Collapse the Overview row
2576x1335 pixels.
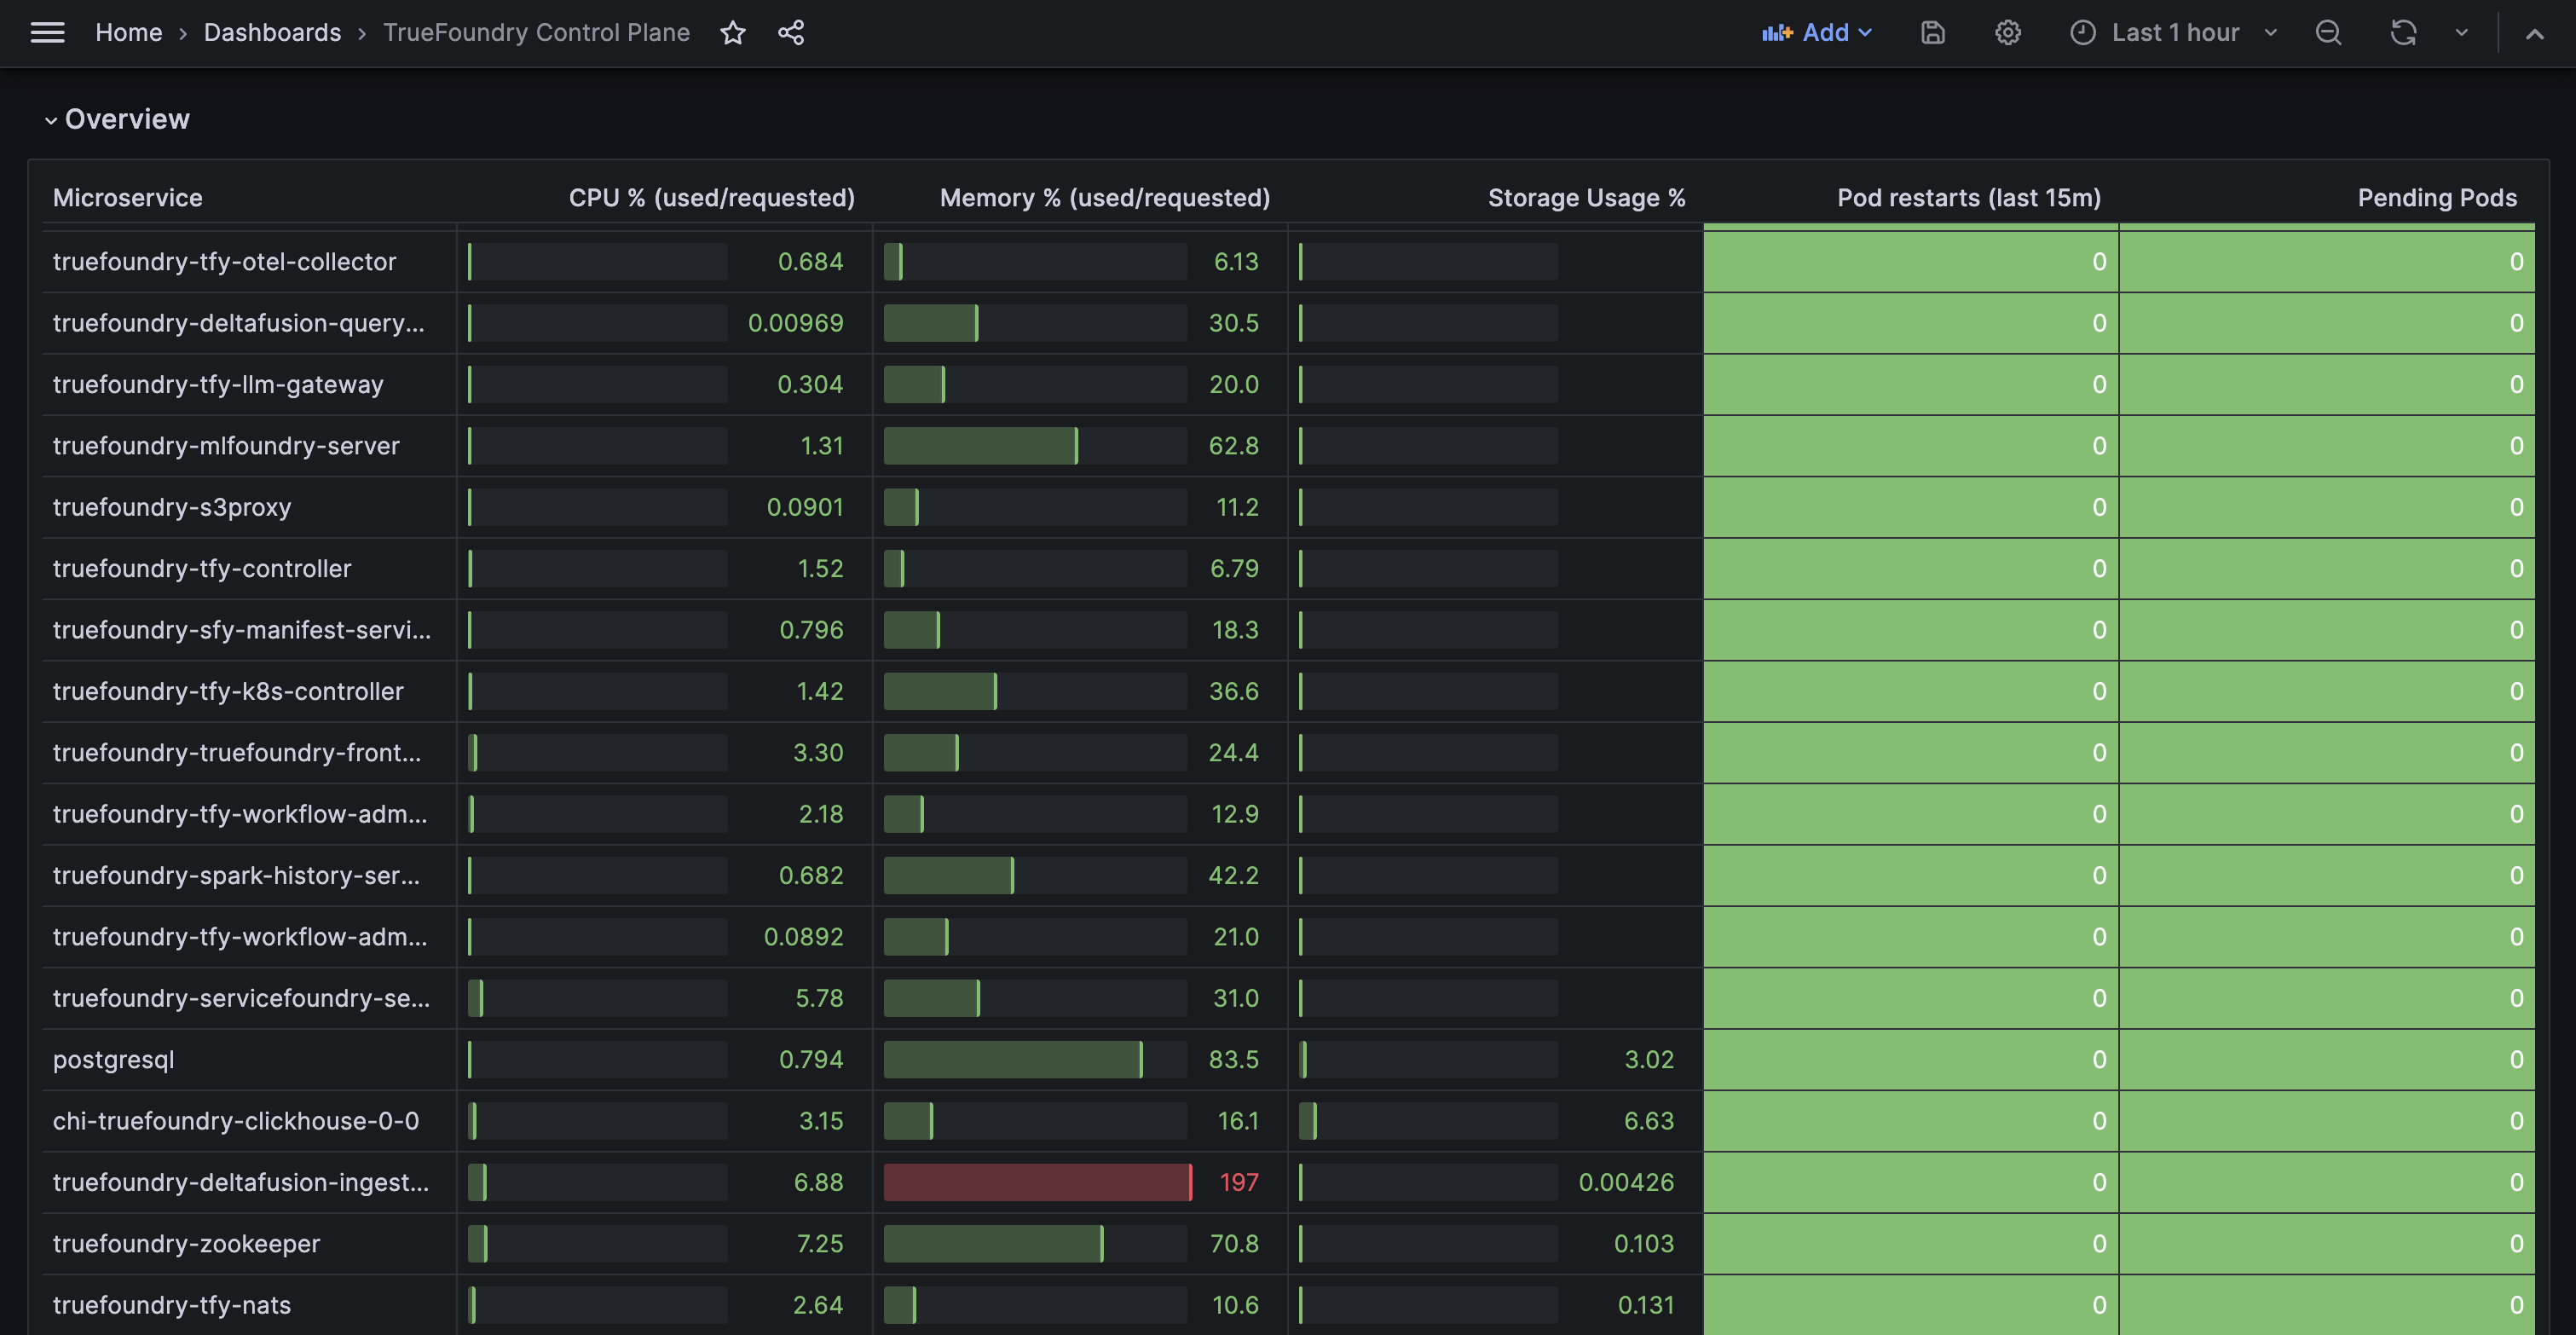117,119
